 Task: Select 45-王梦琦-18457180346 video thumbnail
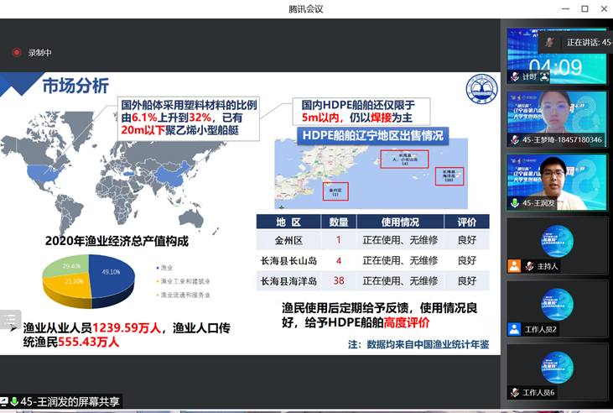[x=557, y=119]
